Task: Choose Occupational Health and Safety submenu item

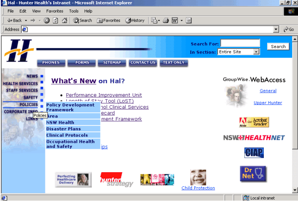Action: tap(73, 144)
